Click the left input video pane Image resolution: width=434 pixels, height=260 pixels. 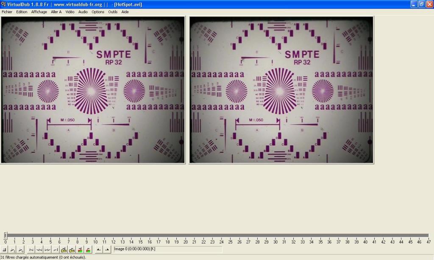(x=93, y=90)
